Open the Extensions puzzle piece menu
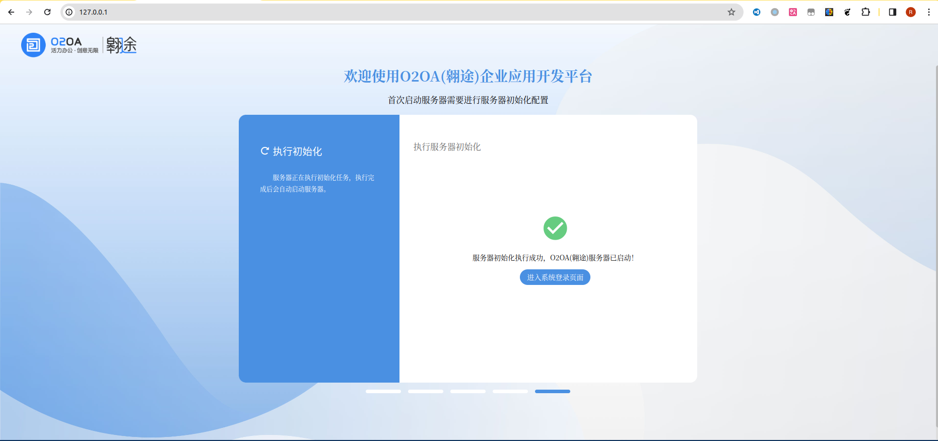 pyautogui.click(x=865, y=12)
